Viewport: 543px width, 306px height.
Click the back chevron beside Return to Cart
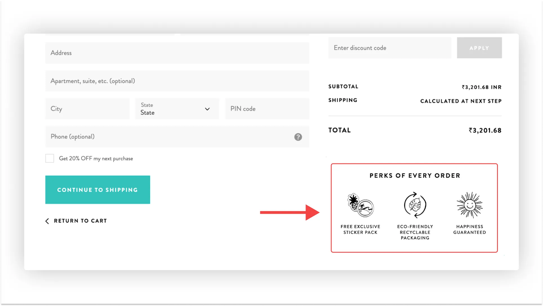pos(47,221)
